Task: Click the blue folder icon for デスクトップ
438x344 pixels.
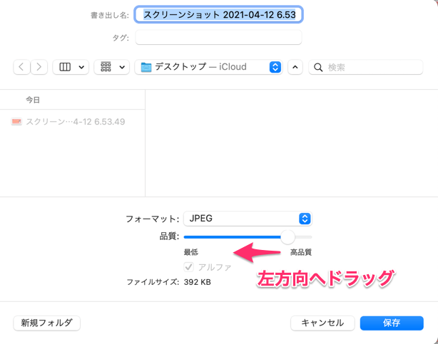Action: [x=146, y=67]
